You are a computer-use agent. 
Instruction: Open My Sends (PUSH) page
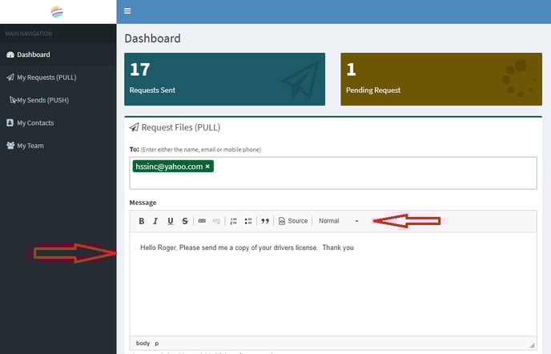(46, 100)
